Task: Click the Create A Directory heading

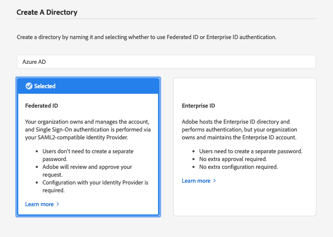Action: pyautogui.click(x=47, y=12)
